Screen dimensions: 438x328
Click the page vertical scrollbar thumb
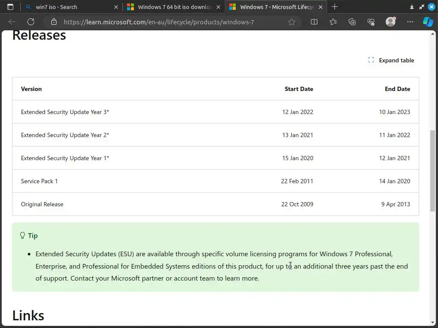click(432, 171)
